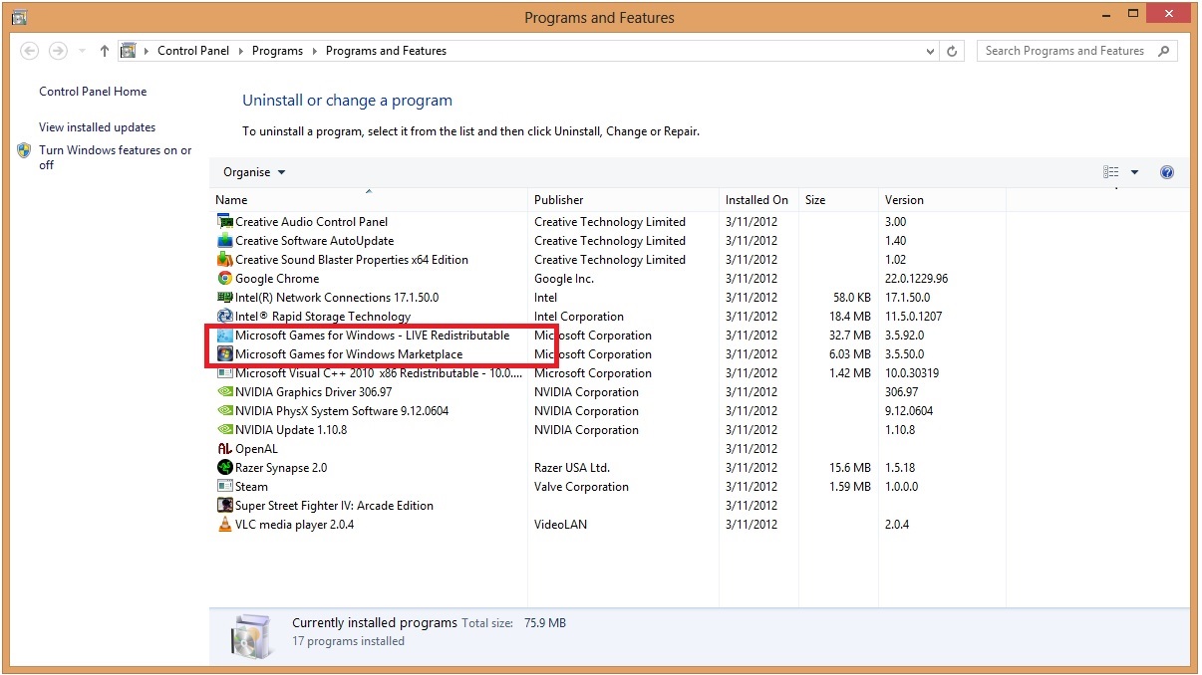The width and height of the screenshot is (1202, 675).
Task: Click the Creative Audio Control Panel icon
Action: click(224, 222)
